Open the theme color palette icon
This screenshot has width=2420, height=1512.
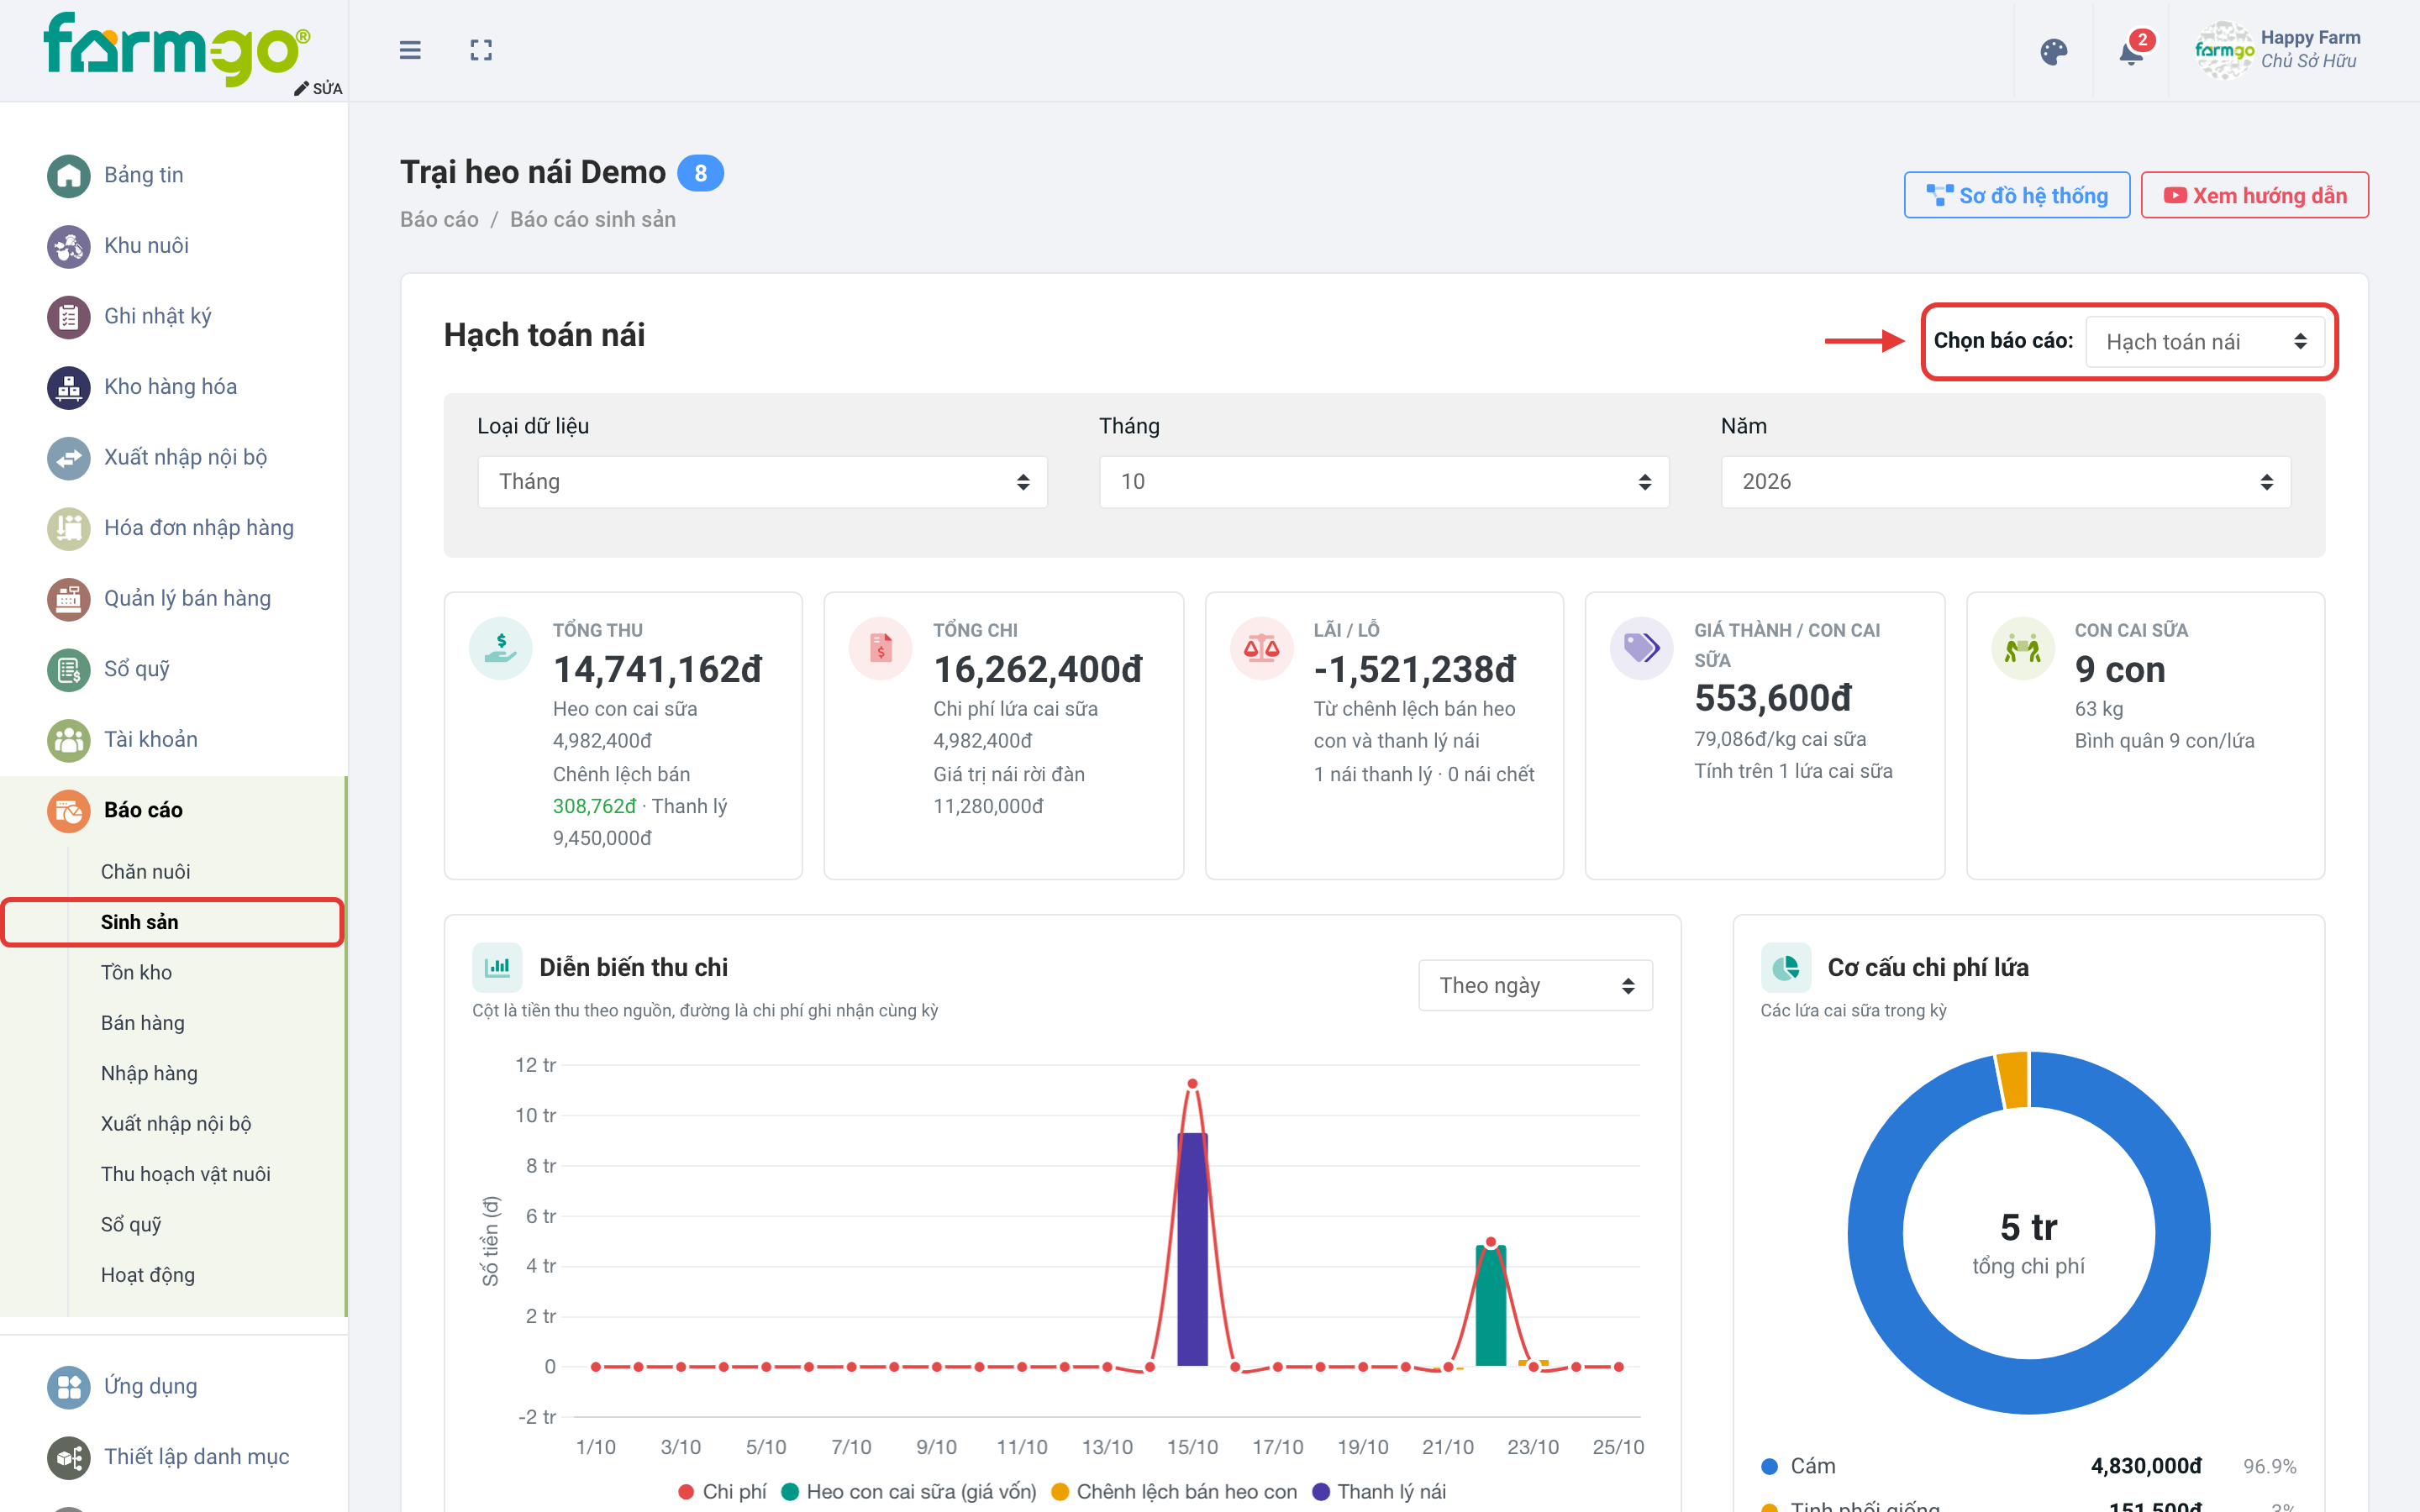click(2054, 51)
